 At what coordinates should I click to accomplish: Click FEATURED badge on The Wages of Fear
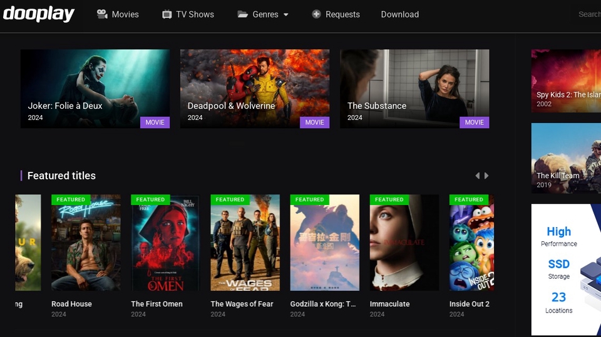(x=230, y=199)
